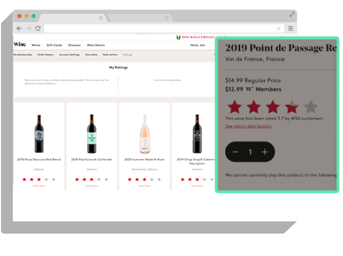The image size is (343, 256).
Task: Rate Chop Shop Cabernet two stars
Action: [190, 180]
